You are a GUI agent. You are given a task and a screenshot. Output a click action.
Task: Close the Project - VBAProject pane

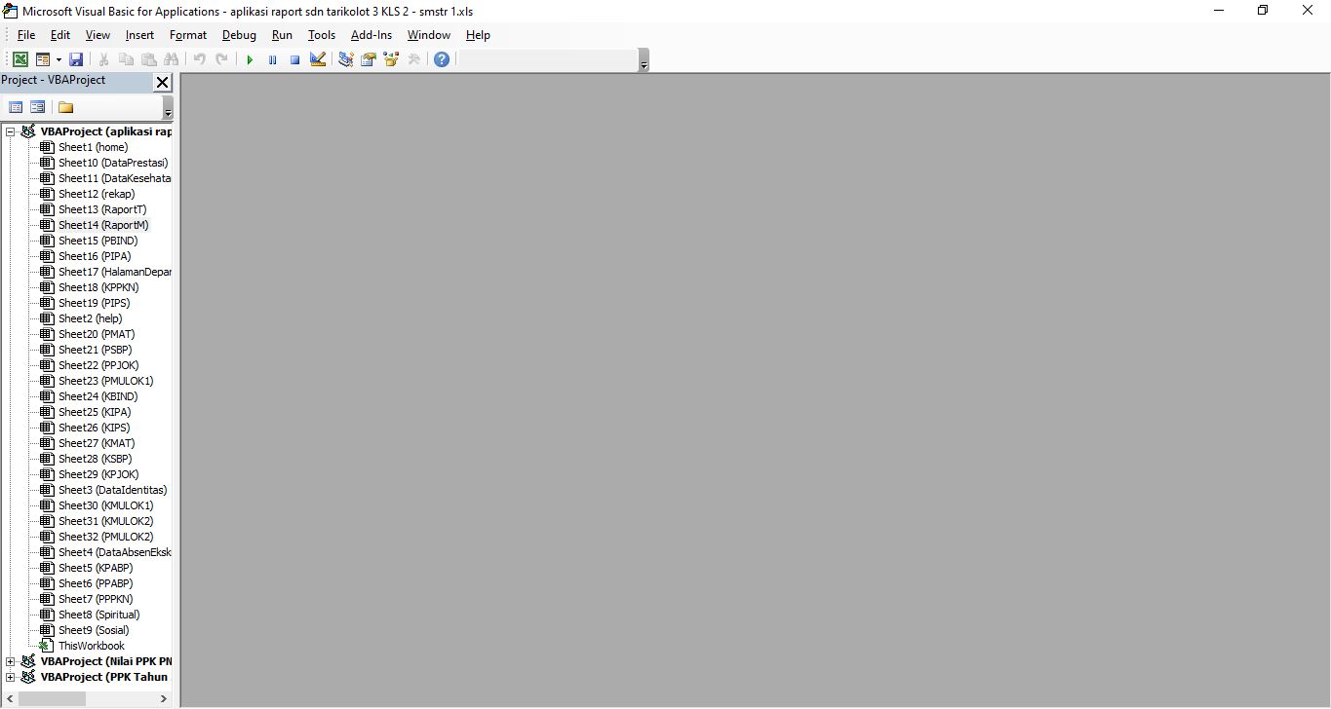pos(162,83)
